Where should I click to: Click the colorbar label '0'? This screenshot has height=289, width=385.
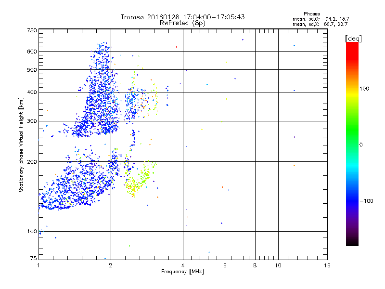point(360,145)
